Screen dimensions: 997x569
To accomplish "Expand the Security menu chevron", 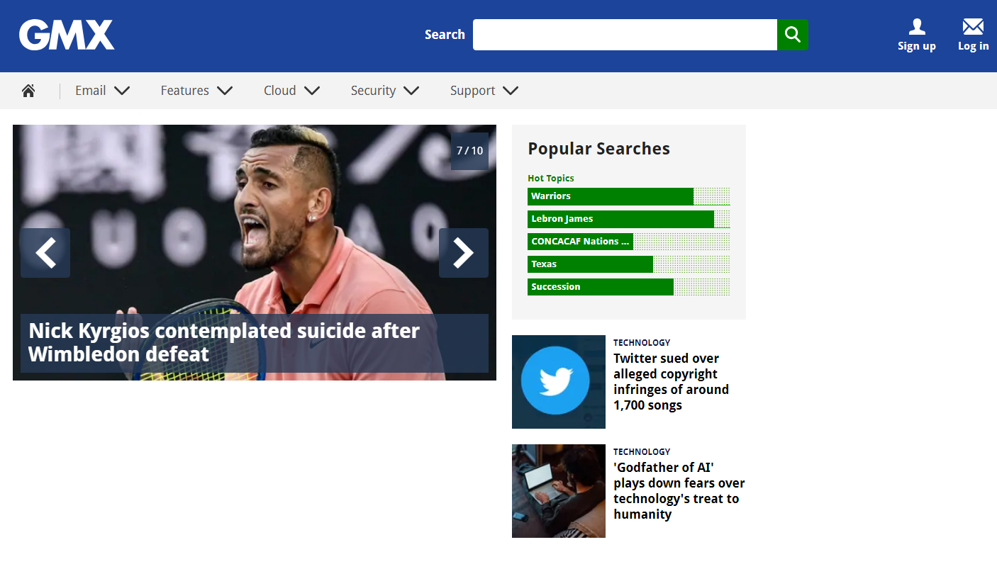I will coord(411,91).
